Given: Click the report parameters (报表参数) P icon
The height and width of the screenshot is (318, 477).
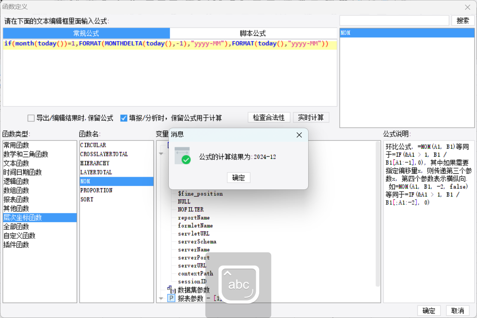Looking at the screenshot, I should point(171,298).
